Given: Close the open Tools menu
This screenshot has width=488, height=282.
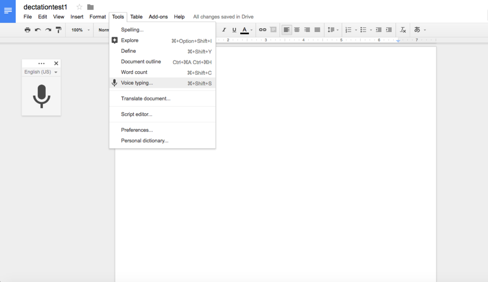Looking at the screenshot, I should 118,17.
